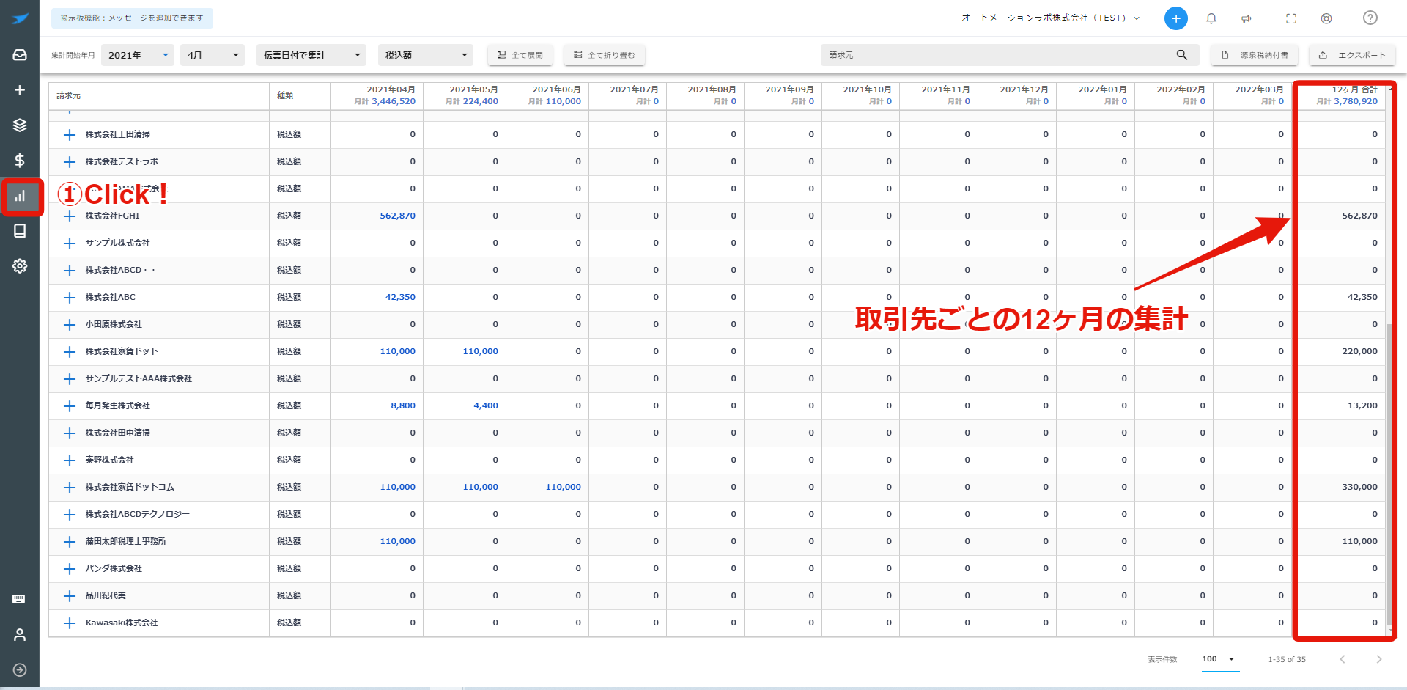Click the 330,000 total cell
Image resolution: width=1407 pixels, height=690 pixels.
point(1359,487)
